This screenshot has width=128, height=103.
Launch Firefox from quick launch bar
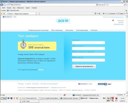[12, 98]
